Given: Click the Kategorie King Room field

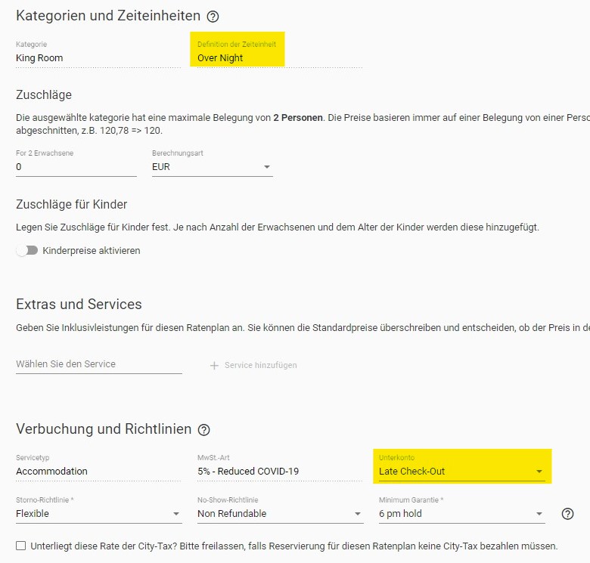Looking at the screenshot, I should [x=98, y=58].
